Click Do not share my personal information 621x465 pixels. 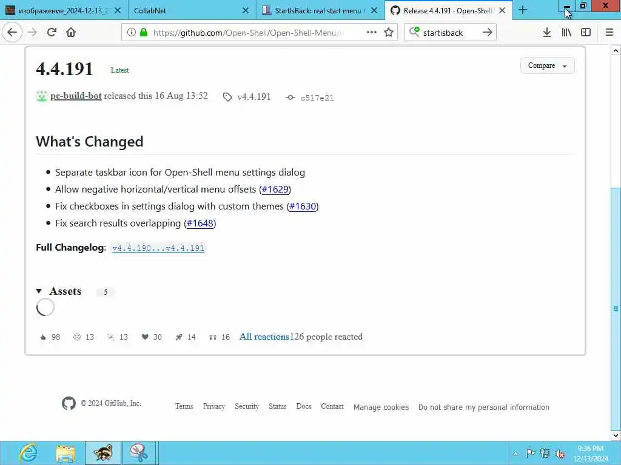pyautogui.click(x=483, y=407)
